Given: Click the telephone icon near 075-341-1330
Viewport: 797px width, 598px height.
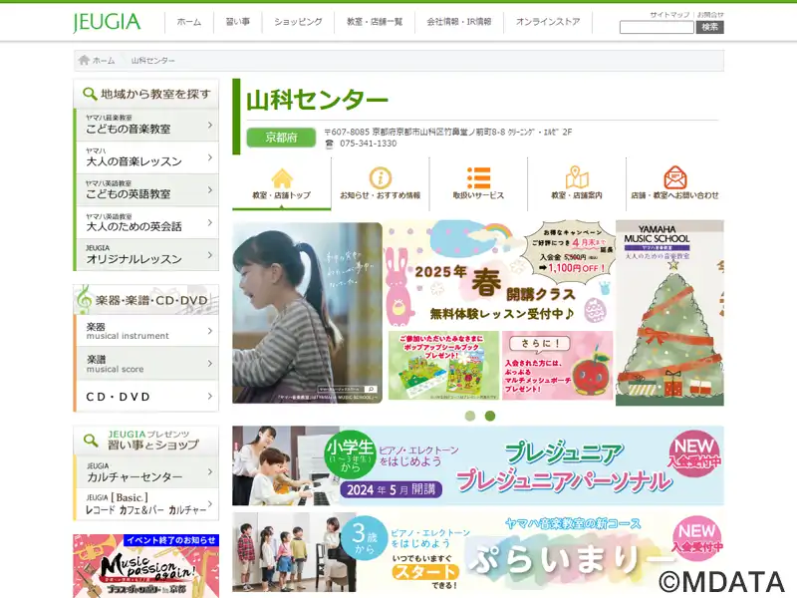Looking at the screenshot, I should coord(330,144).
